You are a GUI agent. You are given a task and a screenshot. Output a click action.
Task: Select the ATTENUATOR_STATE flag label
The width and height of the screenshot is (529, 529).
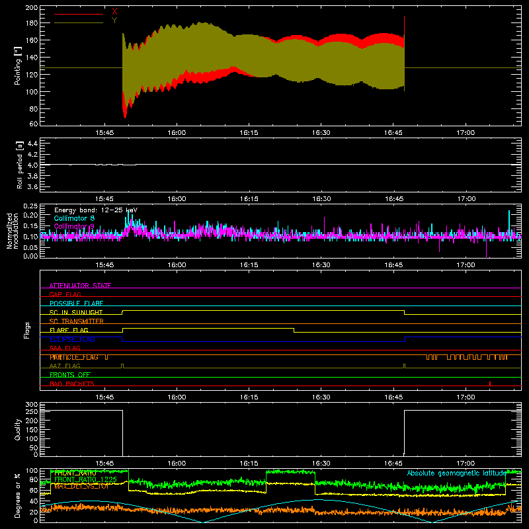[x=80, y=286]
